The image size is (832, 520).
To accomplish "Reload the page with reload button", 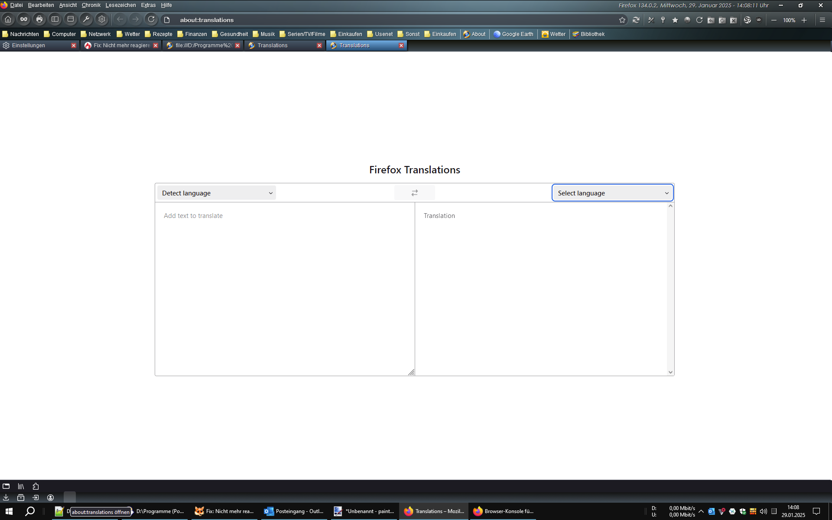I will pyautogui.click(x=151, y=19).
